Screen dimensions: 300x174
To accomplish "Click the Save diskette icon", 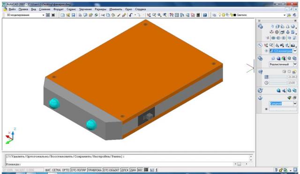I will (x=73, y=15).
